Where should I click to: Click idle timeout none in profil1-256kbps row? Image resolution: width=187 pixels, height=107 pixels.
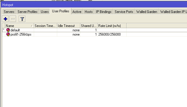[x=76, y=34]
